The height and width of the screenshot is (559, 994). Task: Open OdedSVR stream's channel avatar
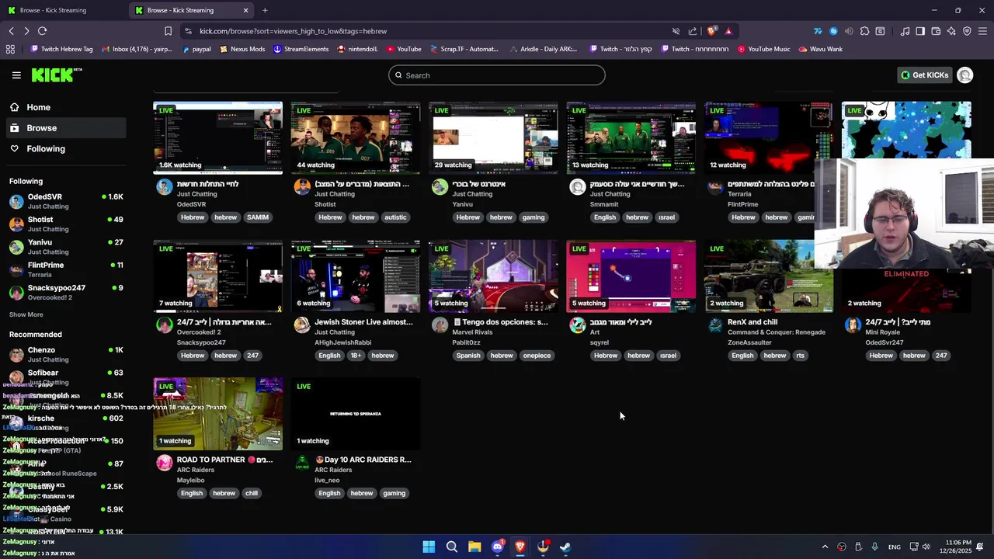[164, 186]
